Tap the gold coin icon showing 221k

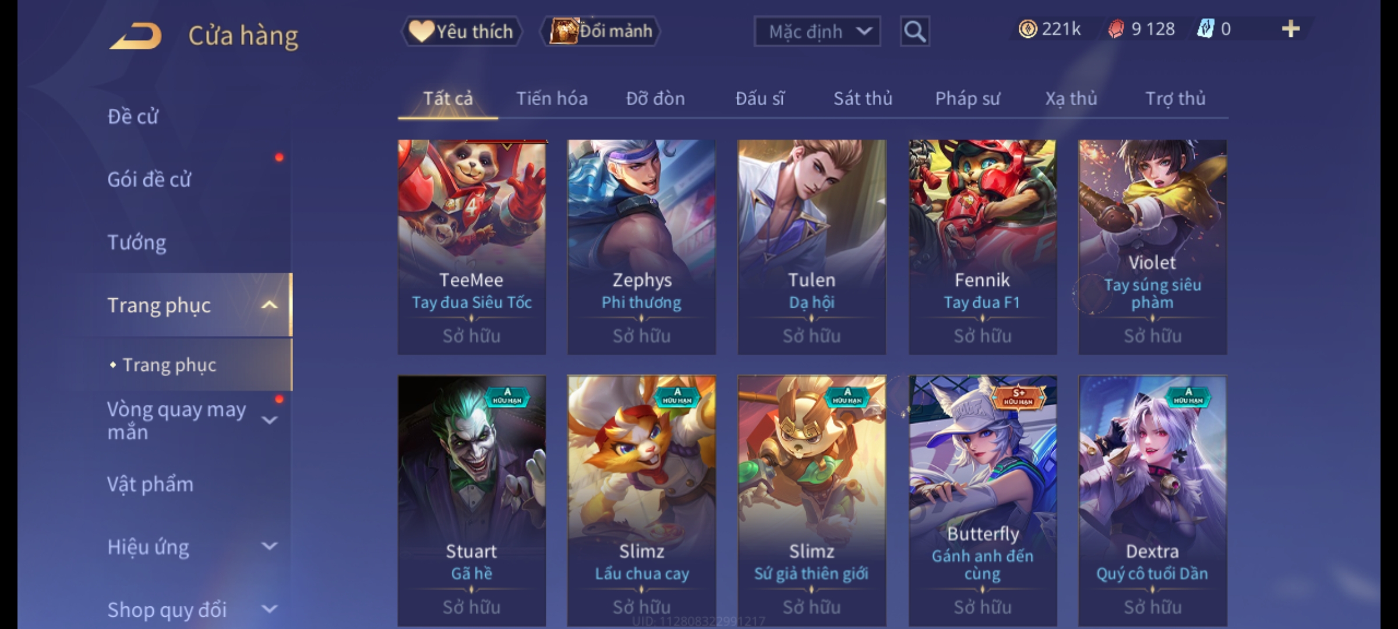click(x=1028, y=29)
